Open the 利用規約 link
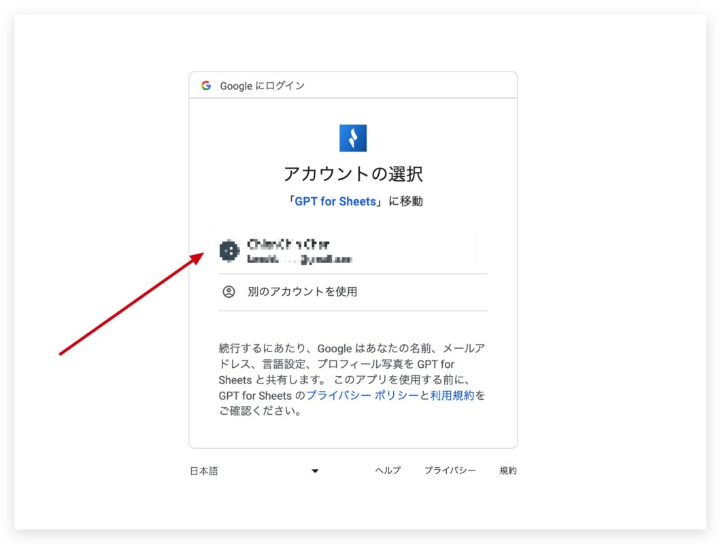Viewport: 721px width, 544px height. pos(452,396)
